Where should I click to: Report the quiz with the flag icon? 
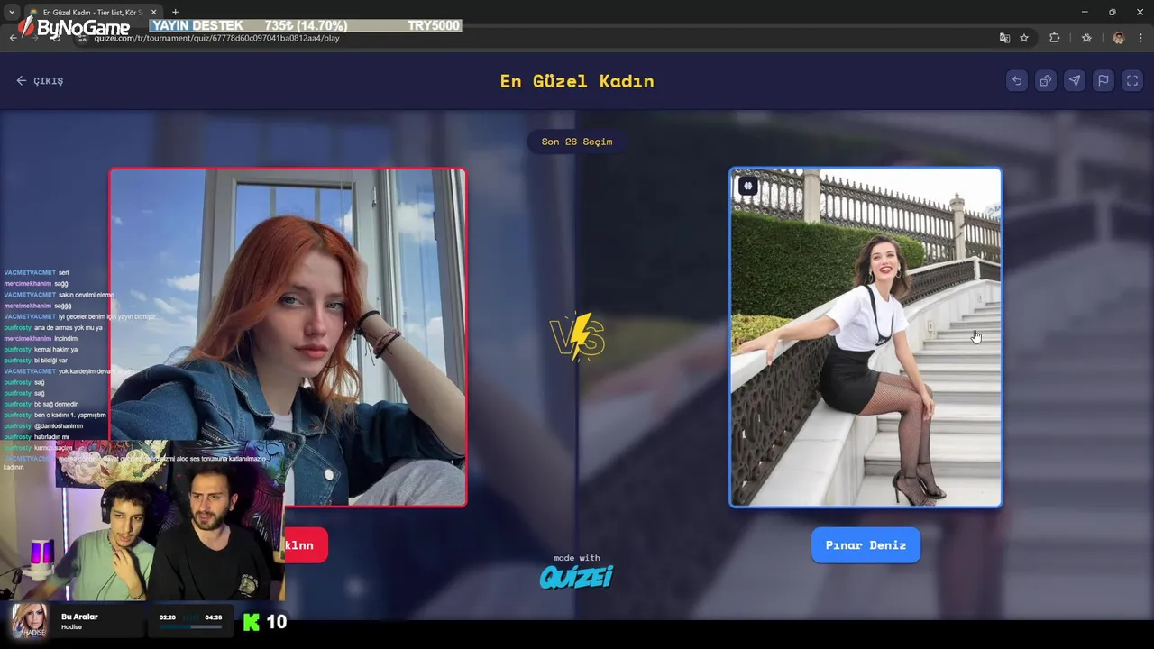pyautogui.click(x=1103, y=80)
